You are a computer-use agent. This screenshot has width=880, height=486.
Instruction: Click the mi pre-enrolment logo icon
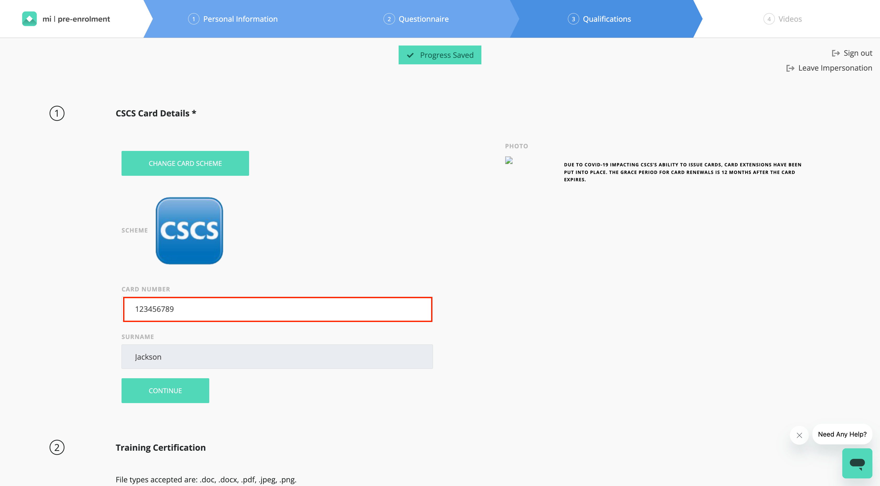point(29,19)
